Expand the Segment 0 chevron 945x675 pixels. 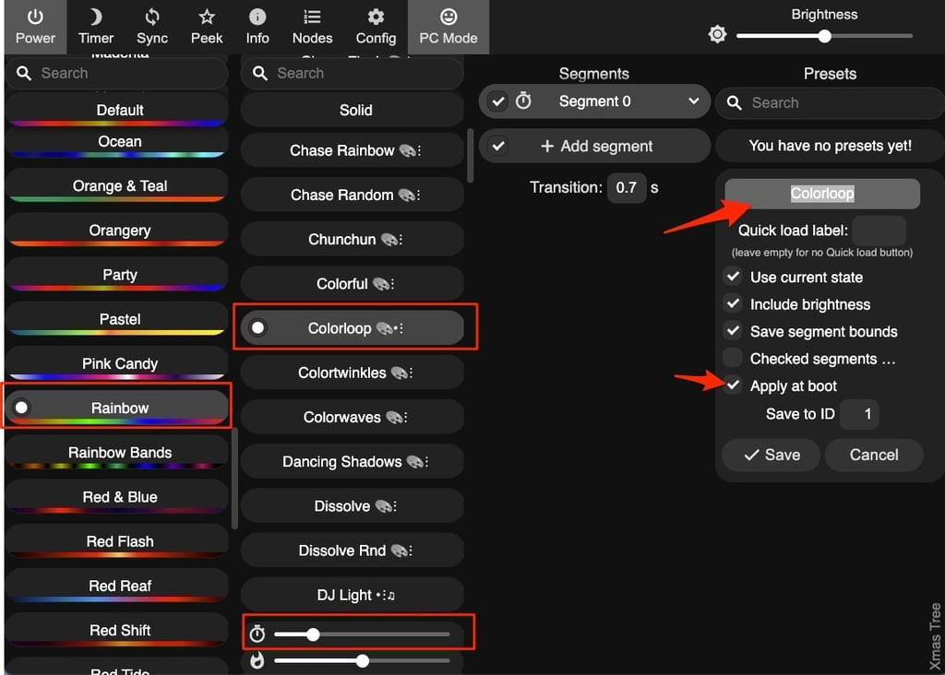(693, 101)
